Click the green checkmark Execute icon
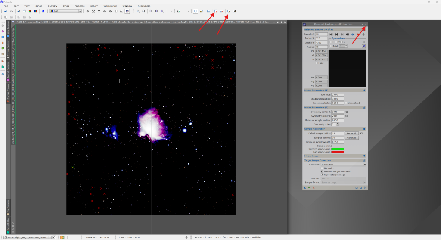The width and height of the screenshot is (441, 240). [x=309, y=187]
